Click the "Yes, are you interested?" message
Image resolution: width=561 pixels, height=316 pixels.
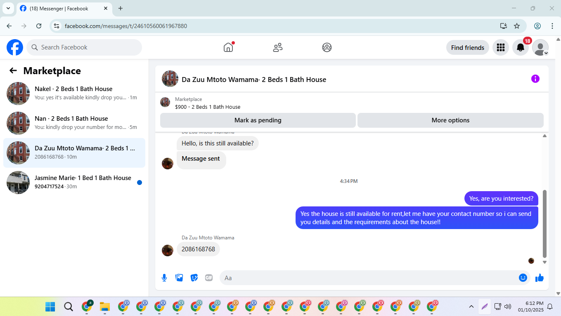tap(501, 198)
